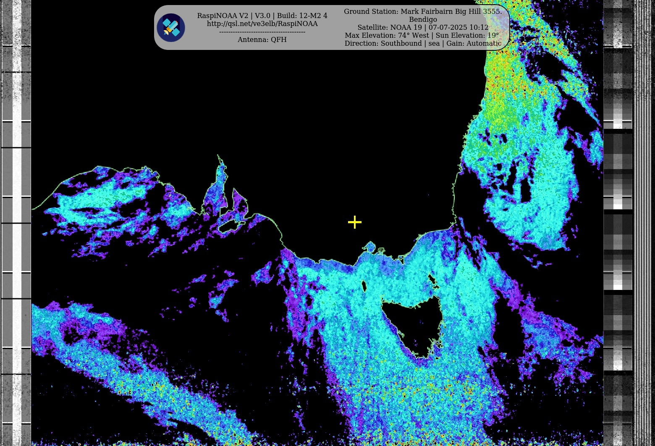The height and width of the screenshot is (446, 655).
Task: Click the dashed separator line in header
Action: 262,32
